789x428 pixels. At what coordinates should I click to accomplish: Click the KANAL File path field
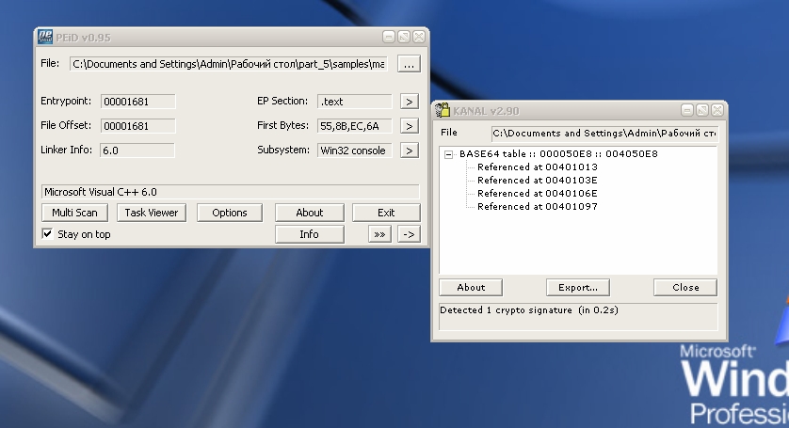click(x=604, y=134)
